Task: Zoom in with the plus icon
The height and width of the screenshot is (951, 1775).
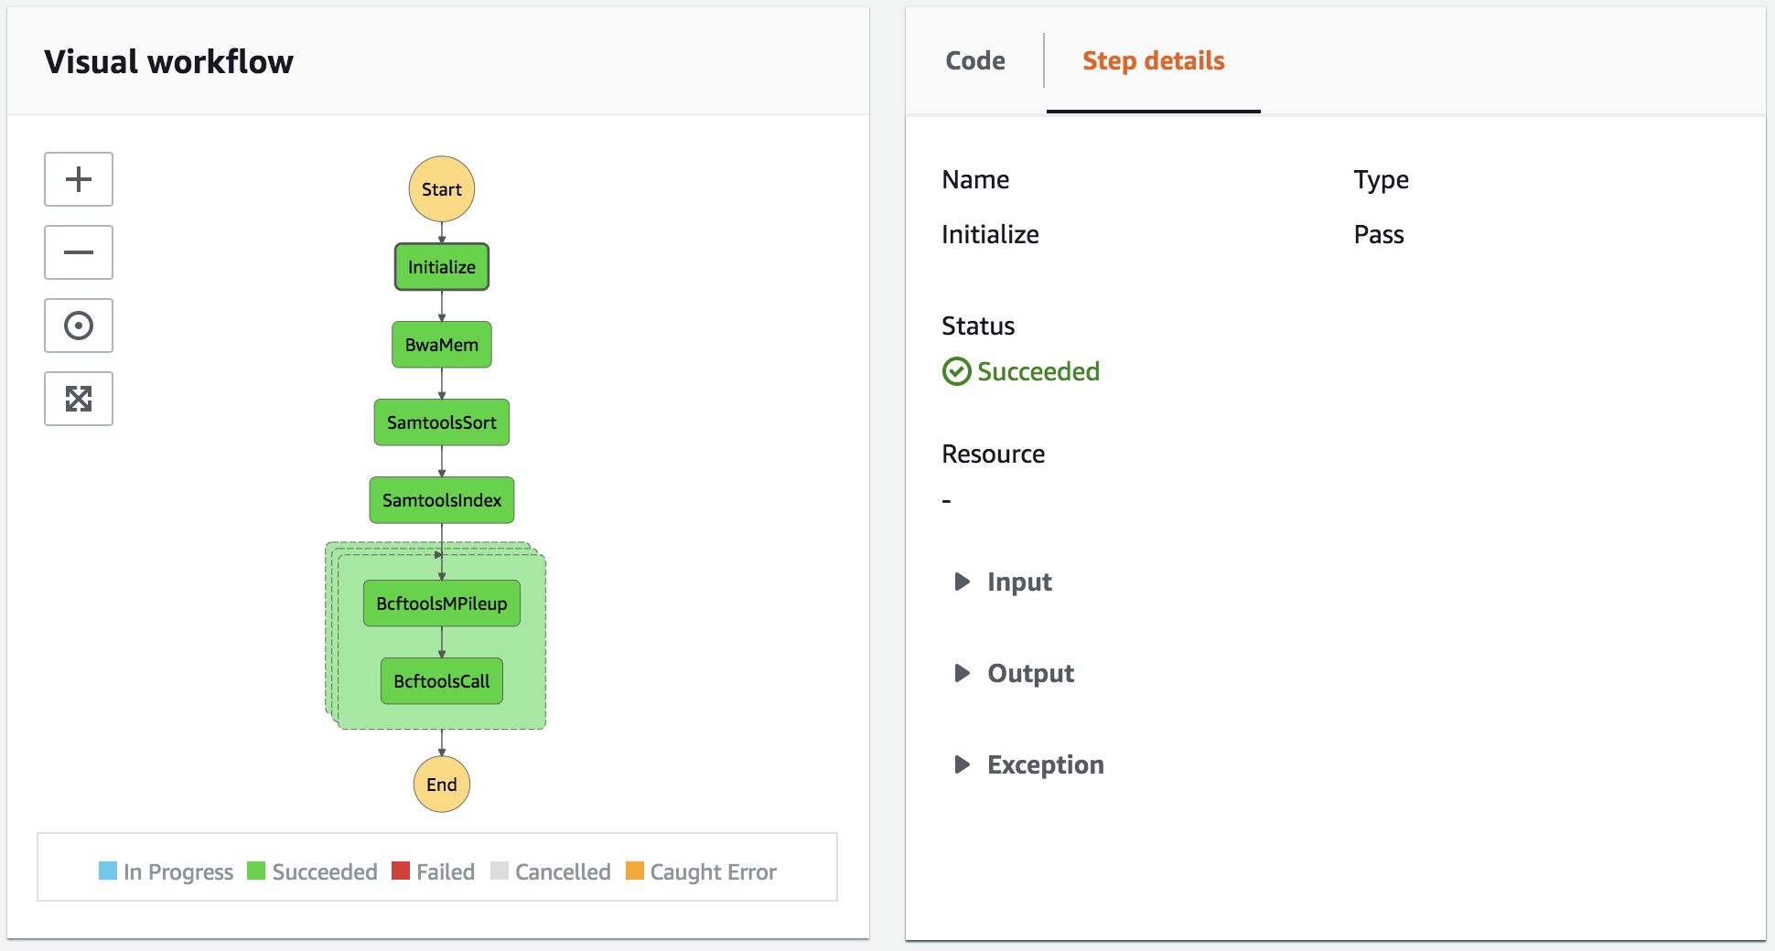Action: point(79,179)
